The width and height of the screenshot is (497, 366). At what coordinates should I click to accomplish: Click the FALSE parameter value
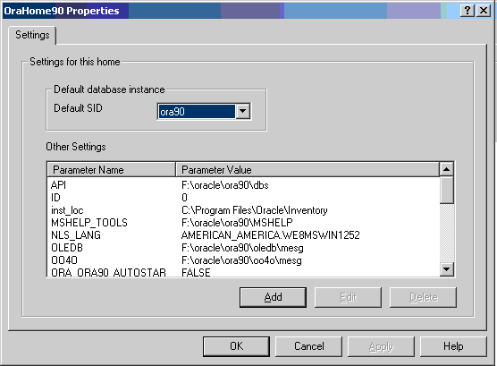pyautogui.click(x=196, y=272)
